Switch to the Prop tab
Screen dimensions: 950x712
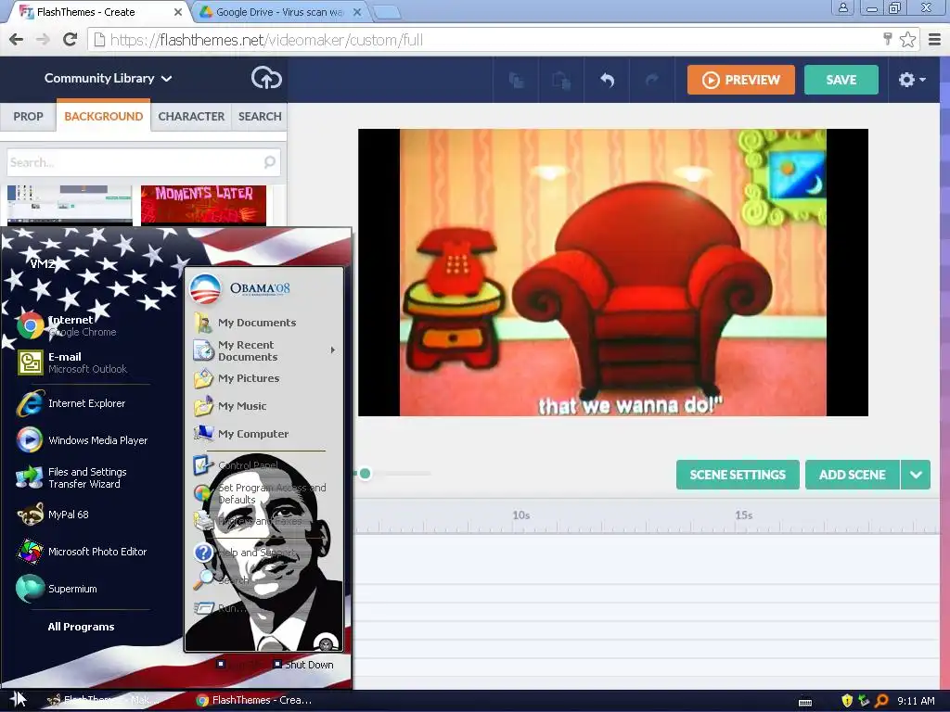pos(29,116)
